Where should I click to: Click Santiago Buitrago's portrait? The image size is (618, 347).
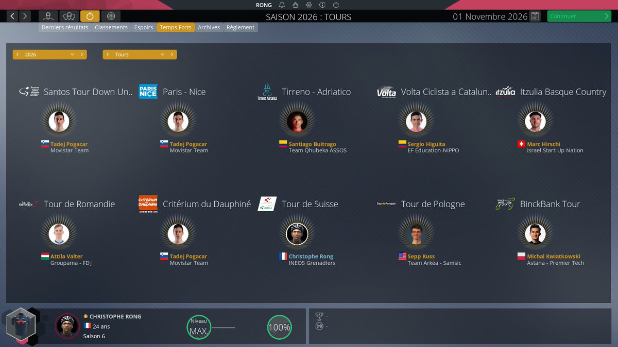coord(297,121)
